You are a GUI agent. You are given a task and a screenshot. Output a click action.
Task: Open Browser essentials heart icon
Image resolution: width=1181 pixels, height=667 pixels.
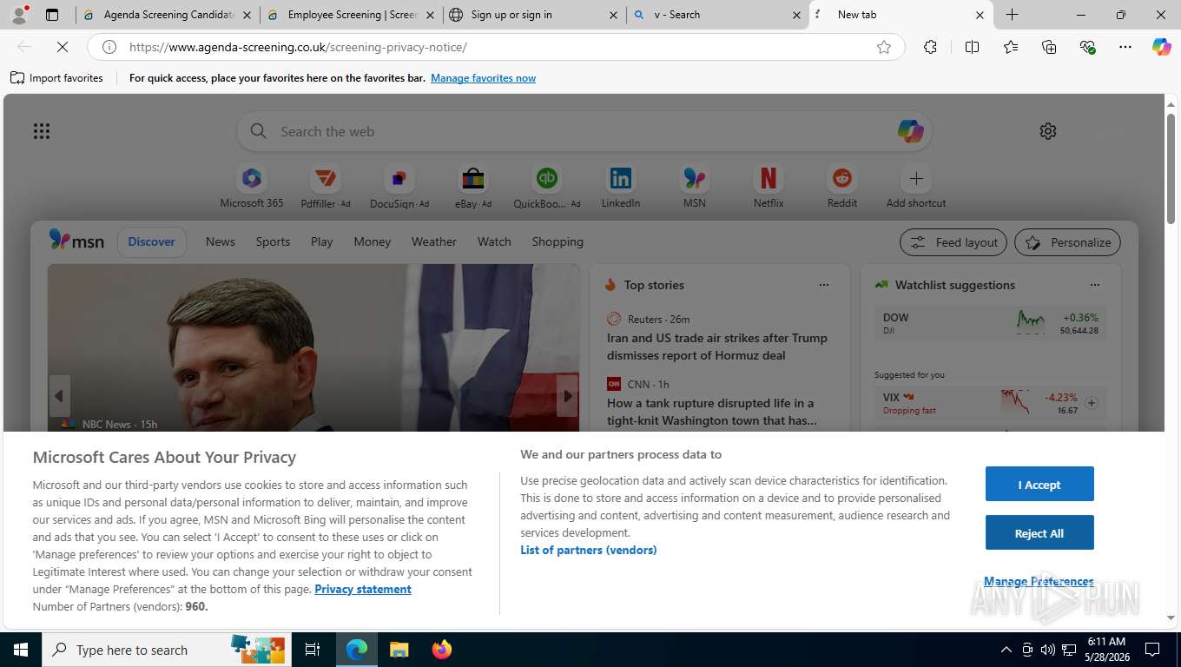point(1087,47)
